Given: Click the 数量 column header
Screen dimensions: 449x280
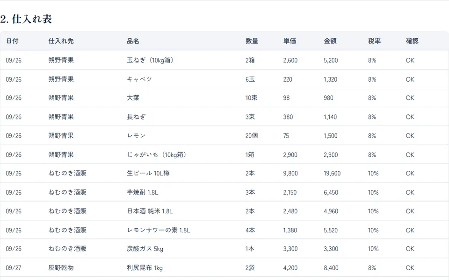Looking at the screenshot, I should pos(252,41).
